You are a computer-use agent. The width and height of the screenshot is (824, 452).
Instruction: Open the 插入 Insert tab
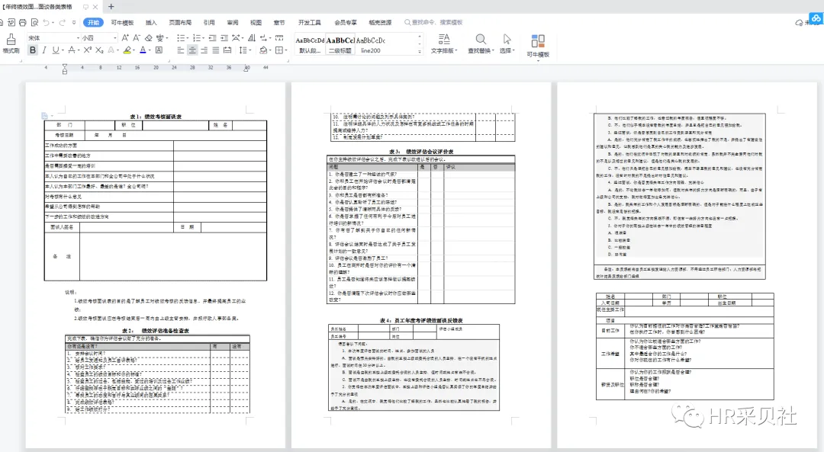tap(151, 23)
